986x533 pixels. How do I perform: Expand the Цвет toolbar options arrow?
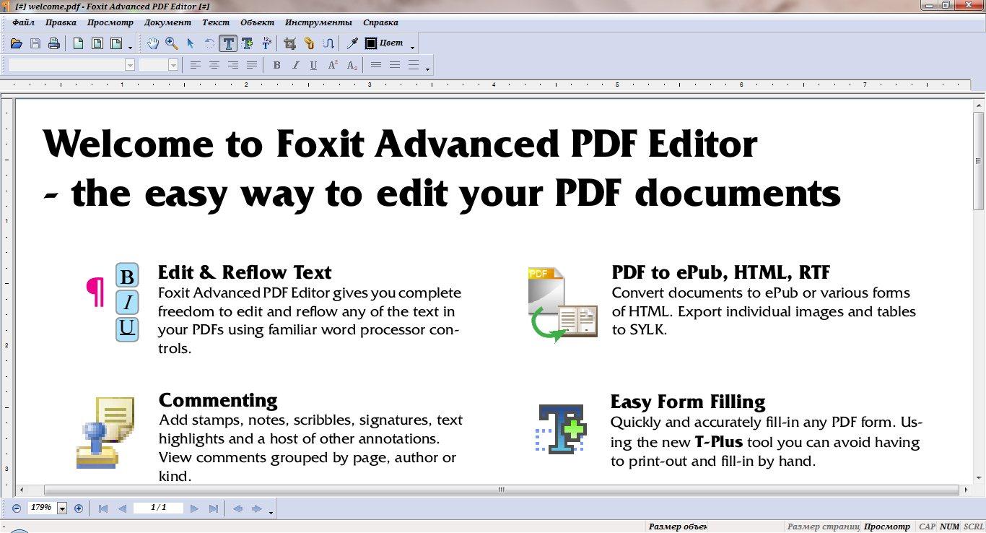(413, 48)
